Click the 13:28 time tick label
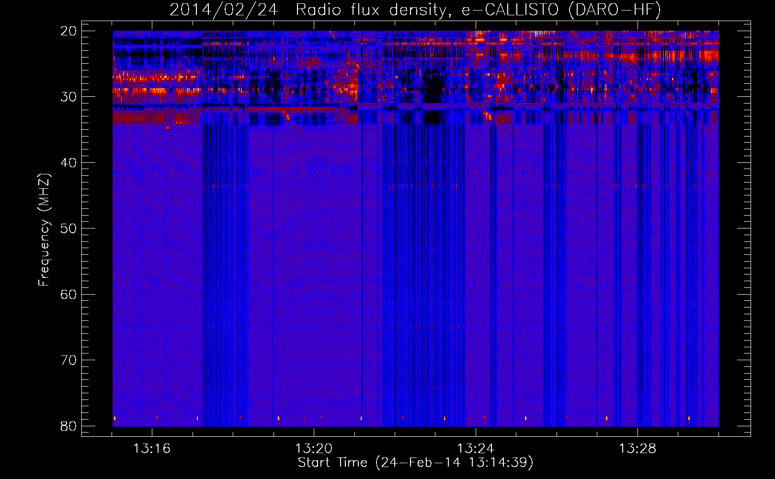Screen dimensions: 775x479 [x=638, y=449]
